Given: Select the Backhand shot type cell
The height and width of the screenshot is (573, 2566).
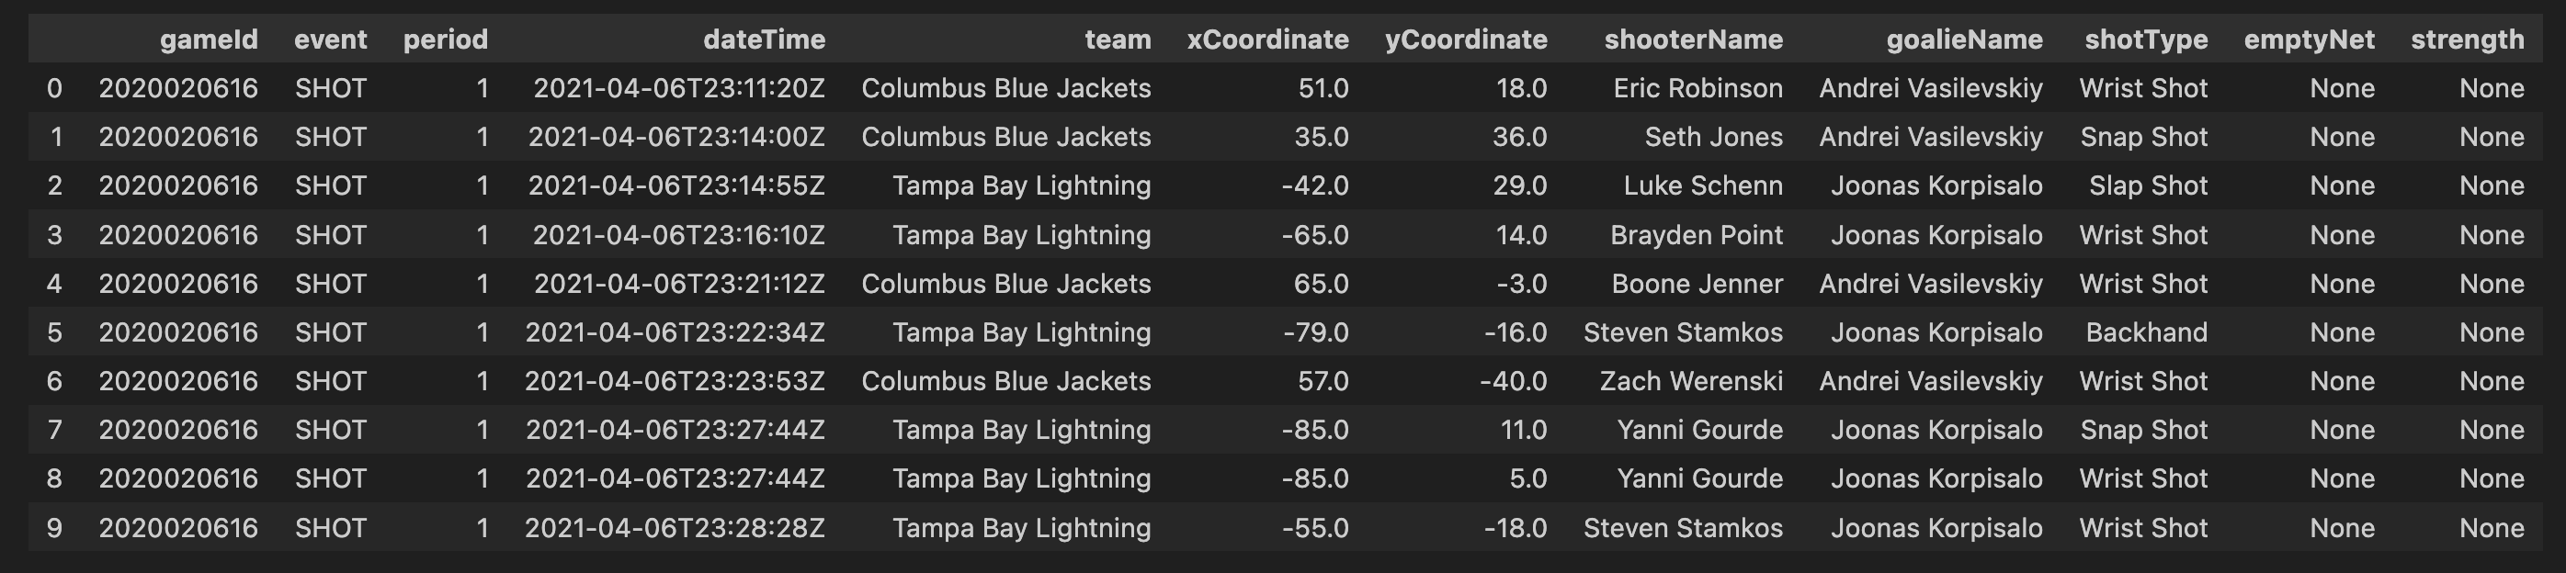Looking at the screenshot, I should click(x=2146, y=332).
